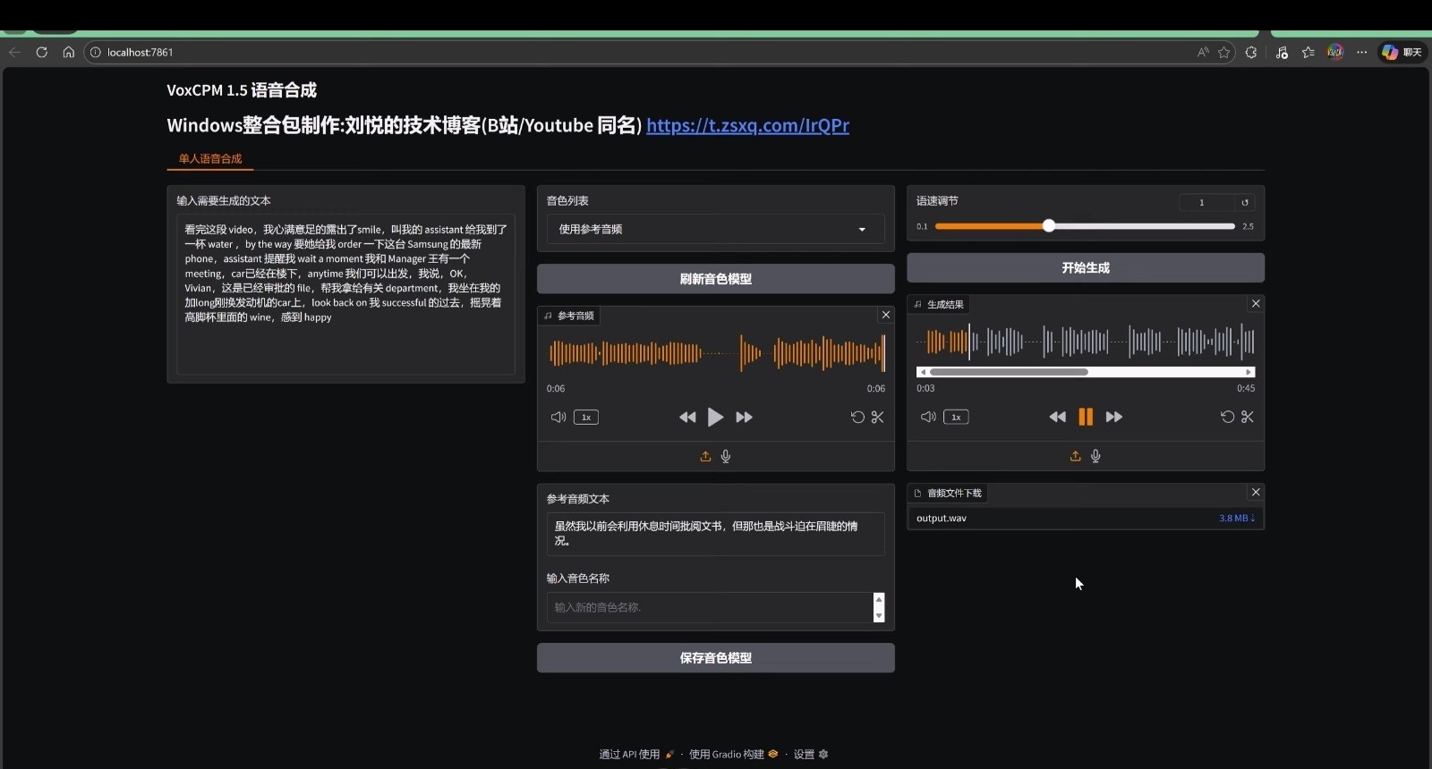Screen dimensions: 1432x769
Task: Pause the generated result audio
Action: [x=1085, y=417]
